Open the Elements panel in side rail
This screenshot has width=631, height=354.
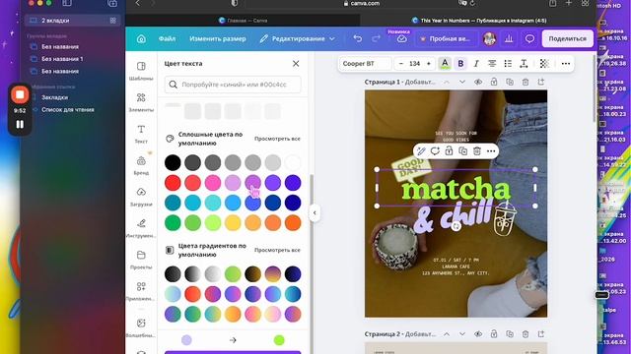click(x=141, y=102)
